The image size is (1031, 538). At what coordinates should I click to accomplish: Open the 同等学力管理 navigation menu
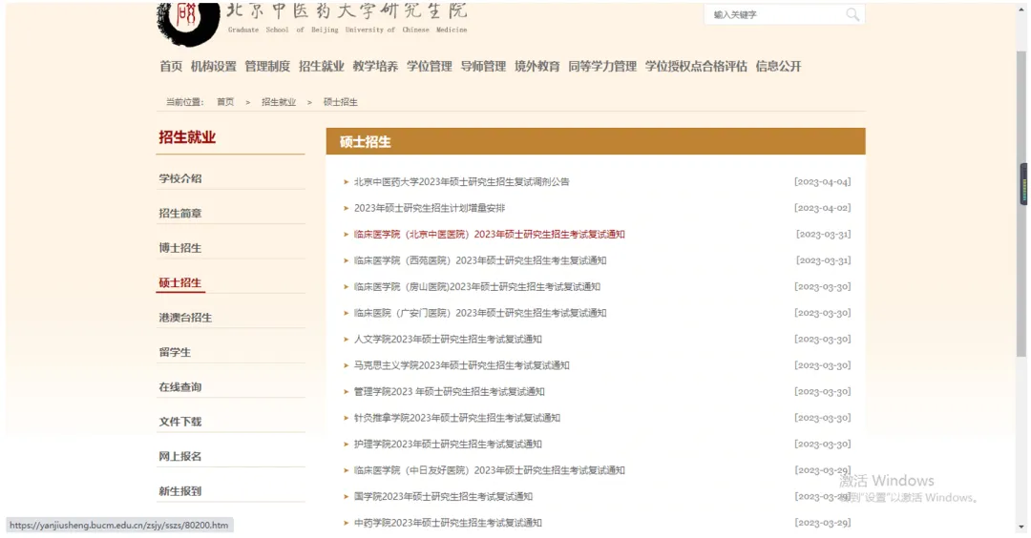tap(602, 67)
